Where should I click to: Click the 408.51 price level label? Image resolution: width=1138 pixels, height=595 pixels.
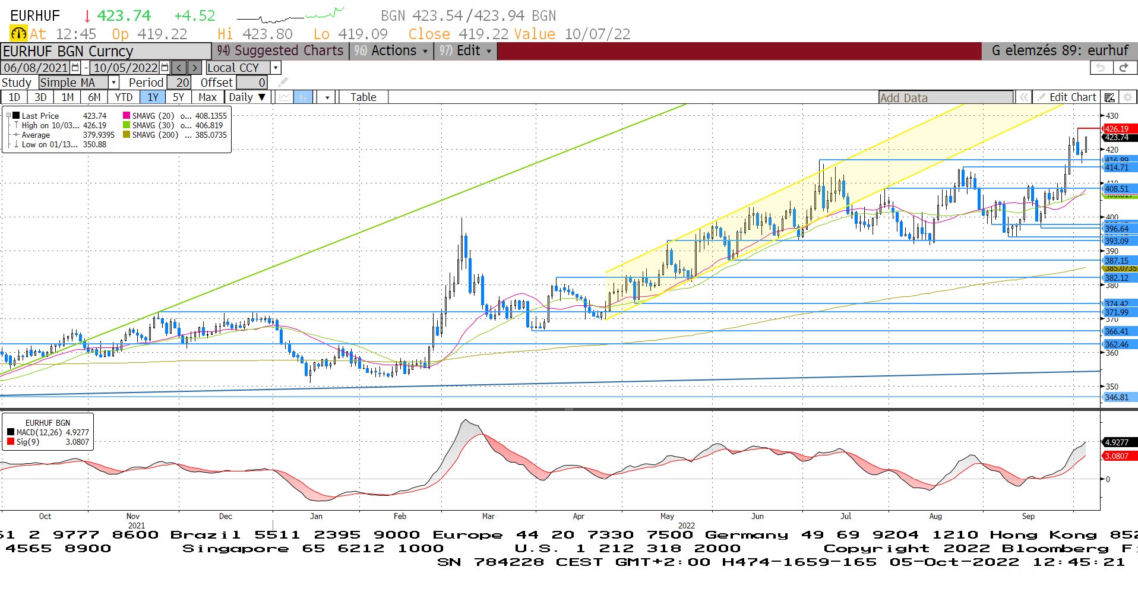[x=1120, y=189]
